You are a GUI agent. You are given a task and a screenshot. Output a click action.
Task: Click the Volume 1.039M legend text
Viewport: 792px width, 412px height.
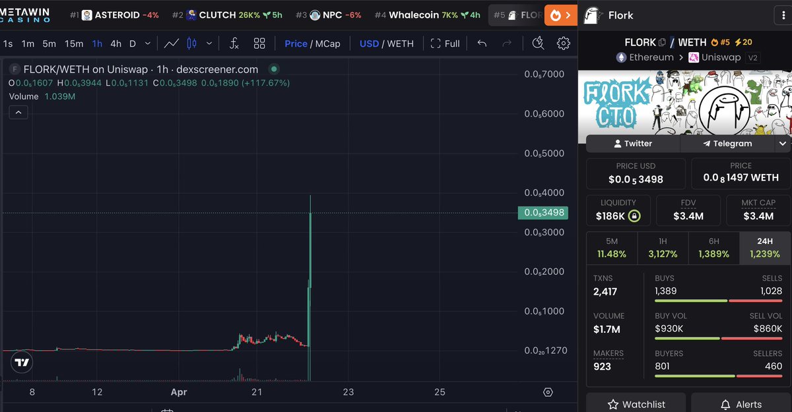click(x=42, y=96)
